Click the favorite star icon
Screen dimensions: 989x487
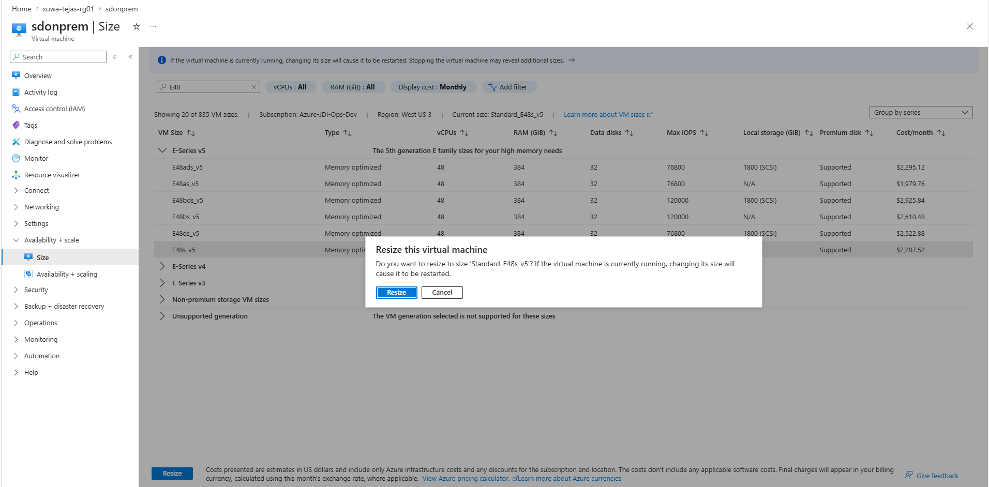tap(137, 26)
